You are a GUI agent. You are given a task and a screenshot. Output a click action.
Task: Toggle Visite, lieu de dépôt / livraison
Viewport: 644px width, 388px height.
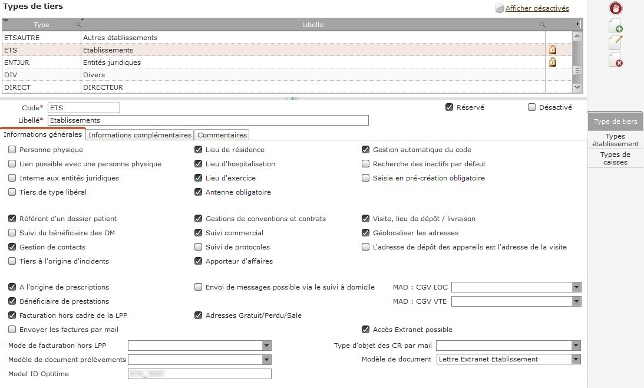point(365,219)
